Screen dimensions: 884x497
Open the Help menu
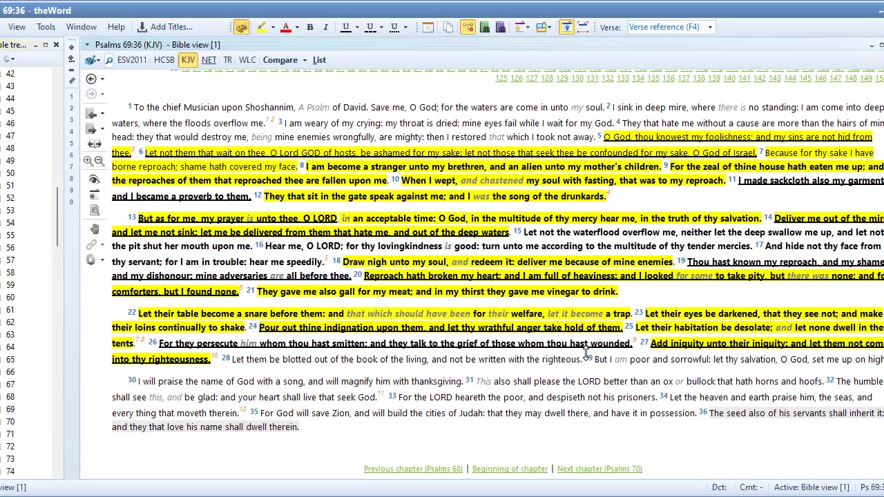(x=116, y=27)
